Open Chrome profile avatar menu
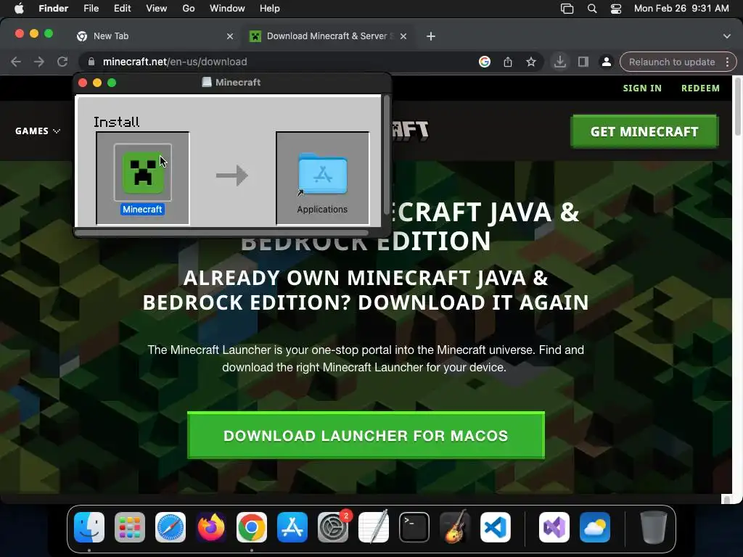 pyautogui.click(x=606, y=62)
